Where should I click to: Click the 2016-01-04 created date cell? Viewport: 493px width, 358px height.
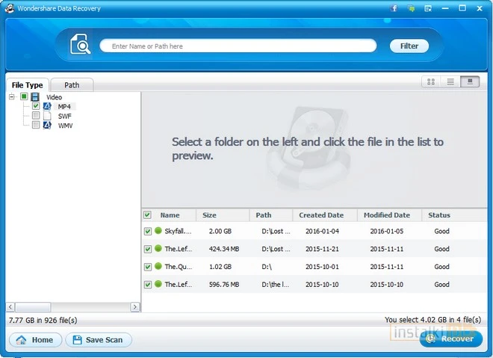pos(322,231)
